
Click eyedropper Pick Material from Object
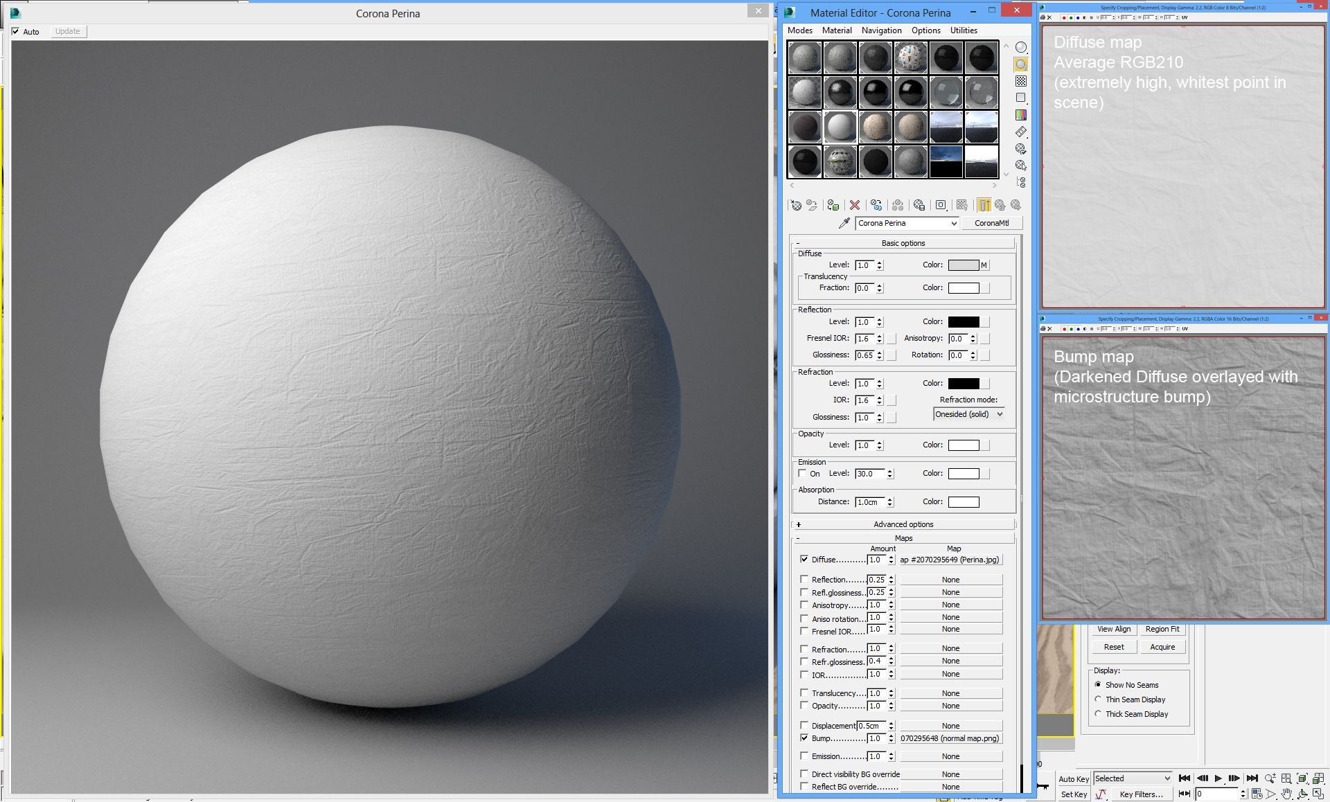tap(844, 223)
